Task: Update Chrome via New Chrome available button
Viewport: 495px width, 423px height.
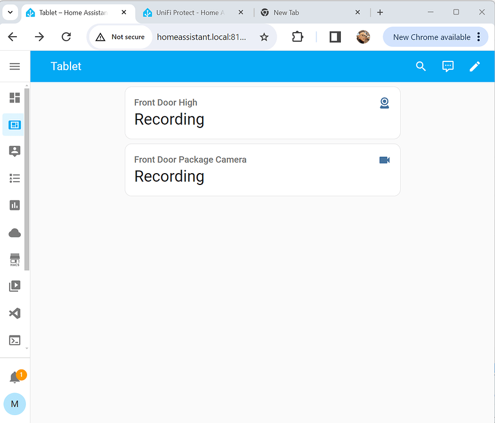Action: coord(430,37)
